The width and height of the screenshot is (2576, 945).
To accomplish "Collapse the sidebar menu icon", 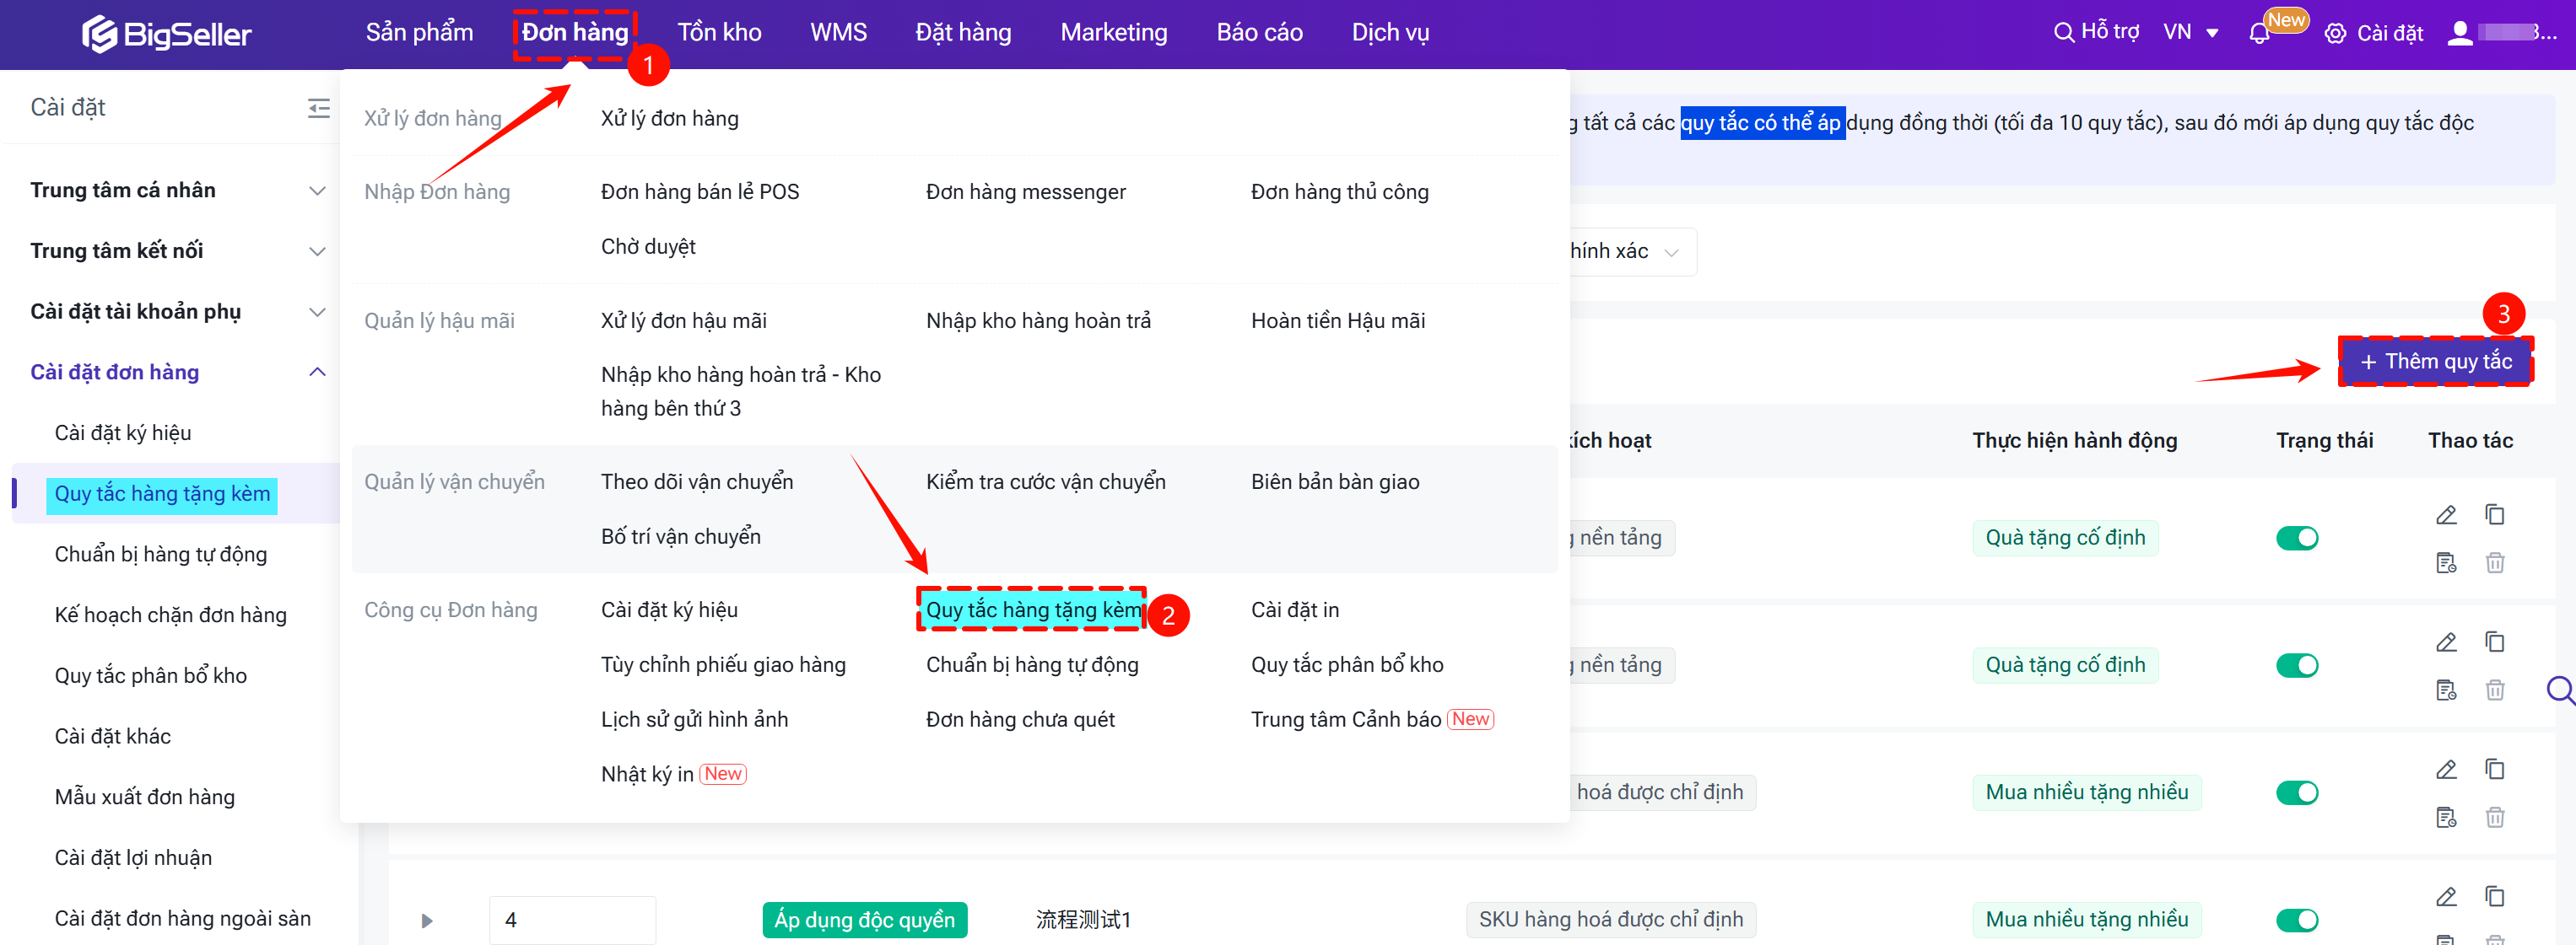I will click(318, 108).
